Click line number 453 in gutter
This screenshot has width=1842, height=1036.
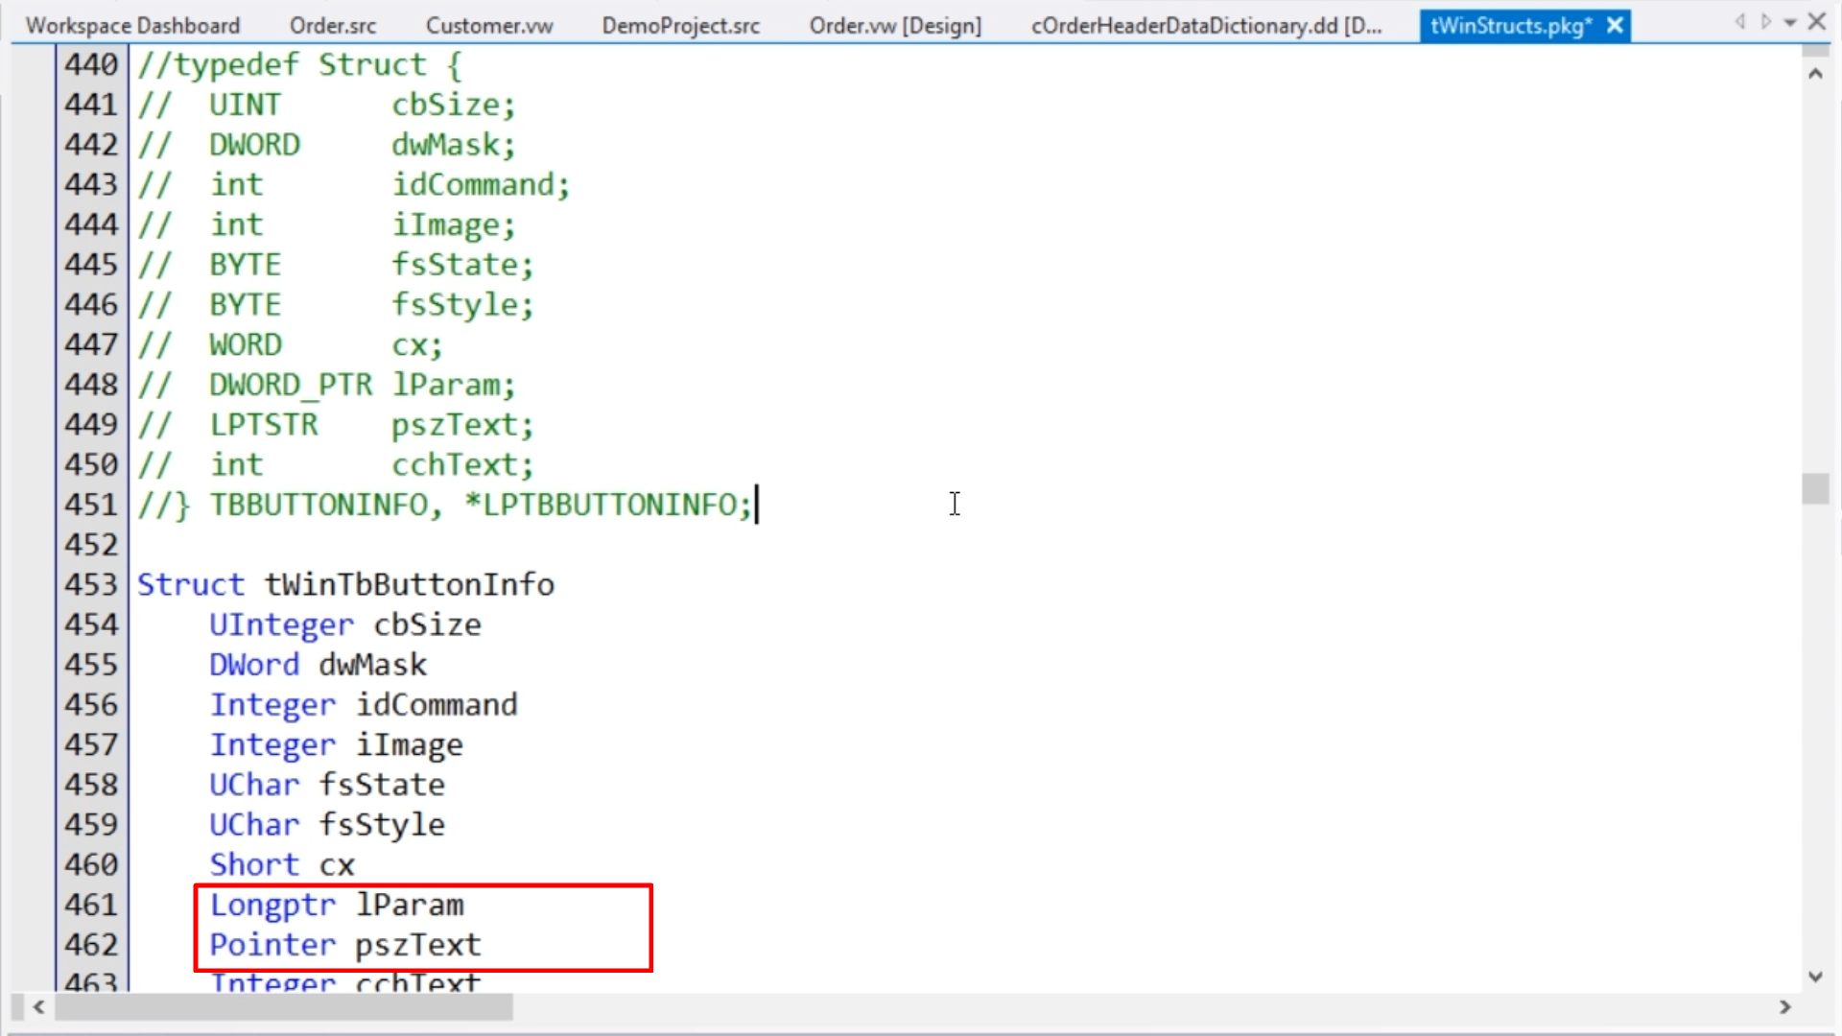coord(90,585)
